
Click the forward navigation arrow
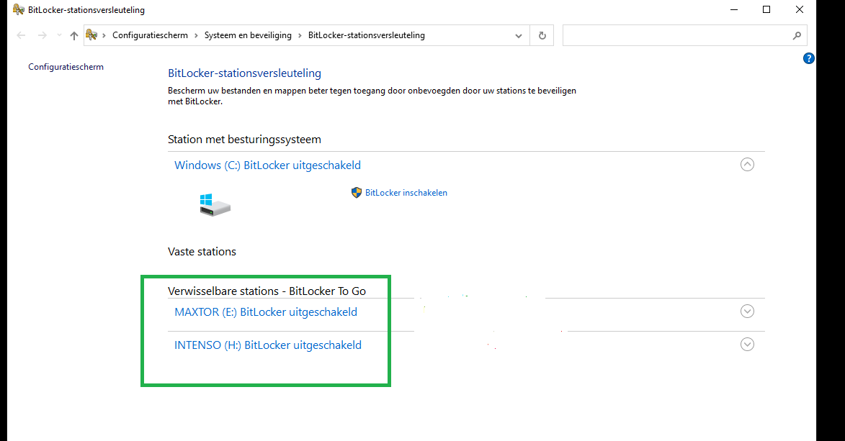click(42, 35)
